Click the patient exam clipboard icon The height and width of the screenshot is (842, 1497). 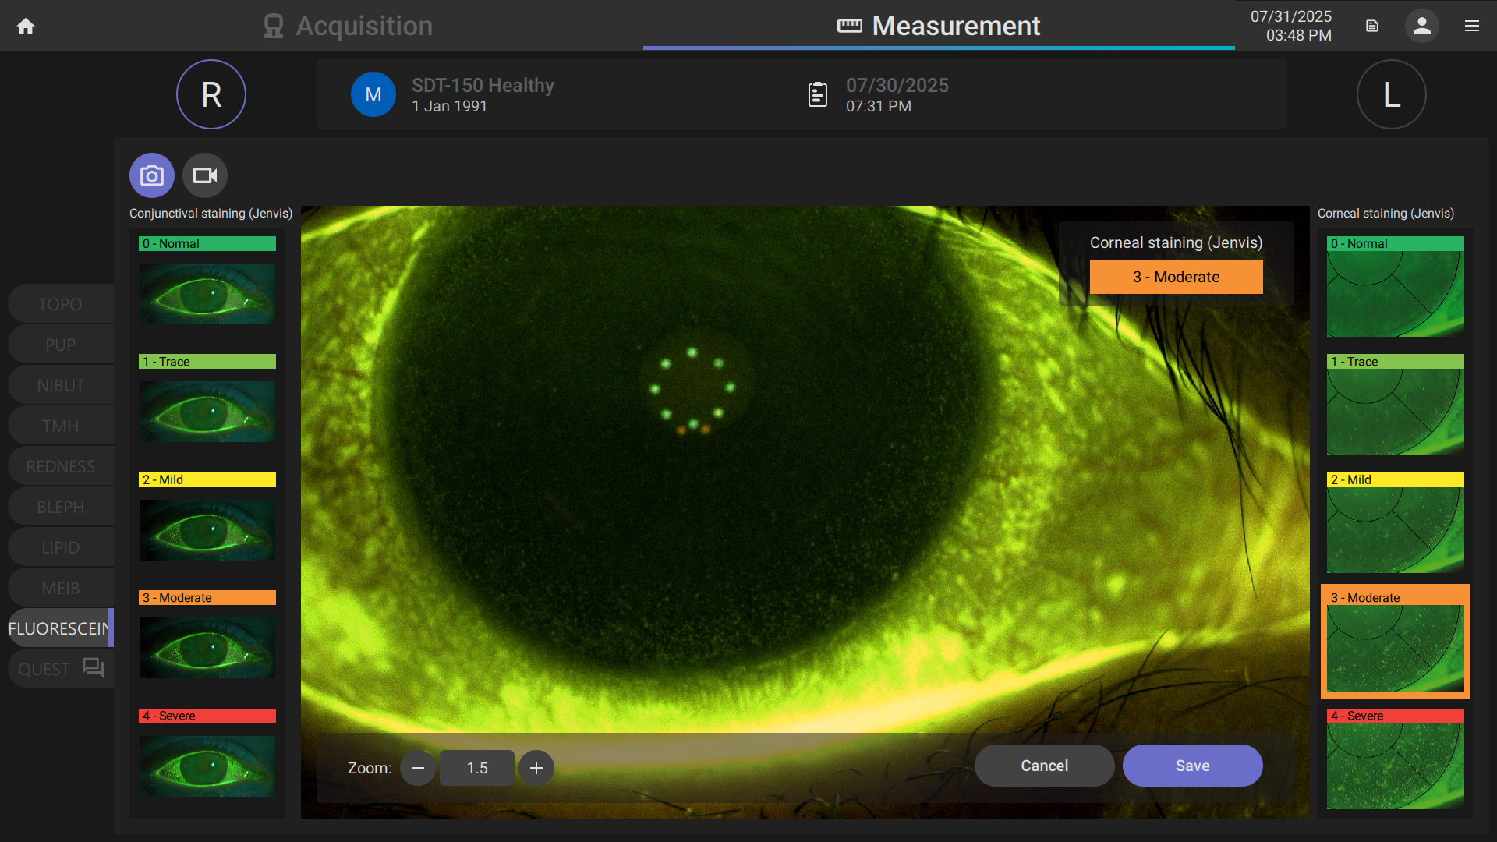tap(817, 94)
